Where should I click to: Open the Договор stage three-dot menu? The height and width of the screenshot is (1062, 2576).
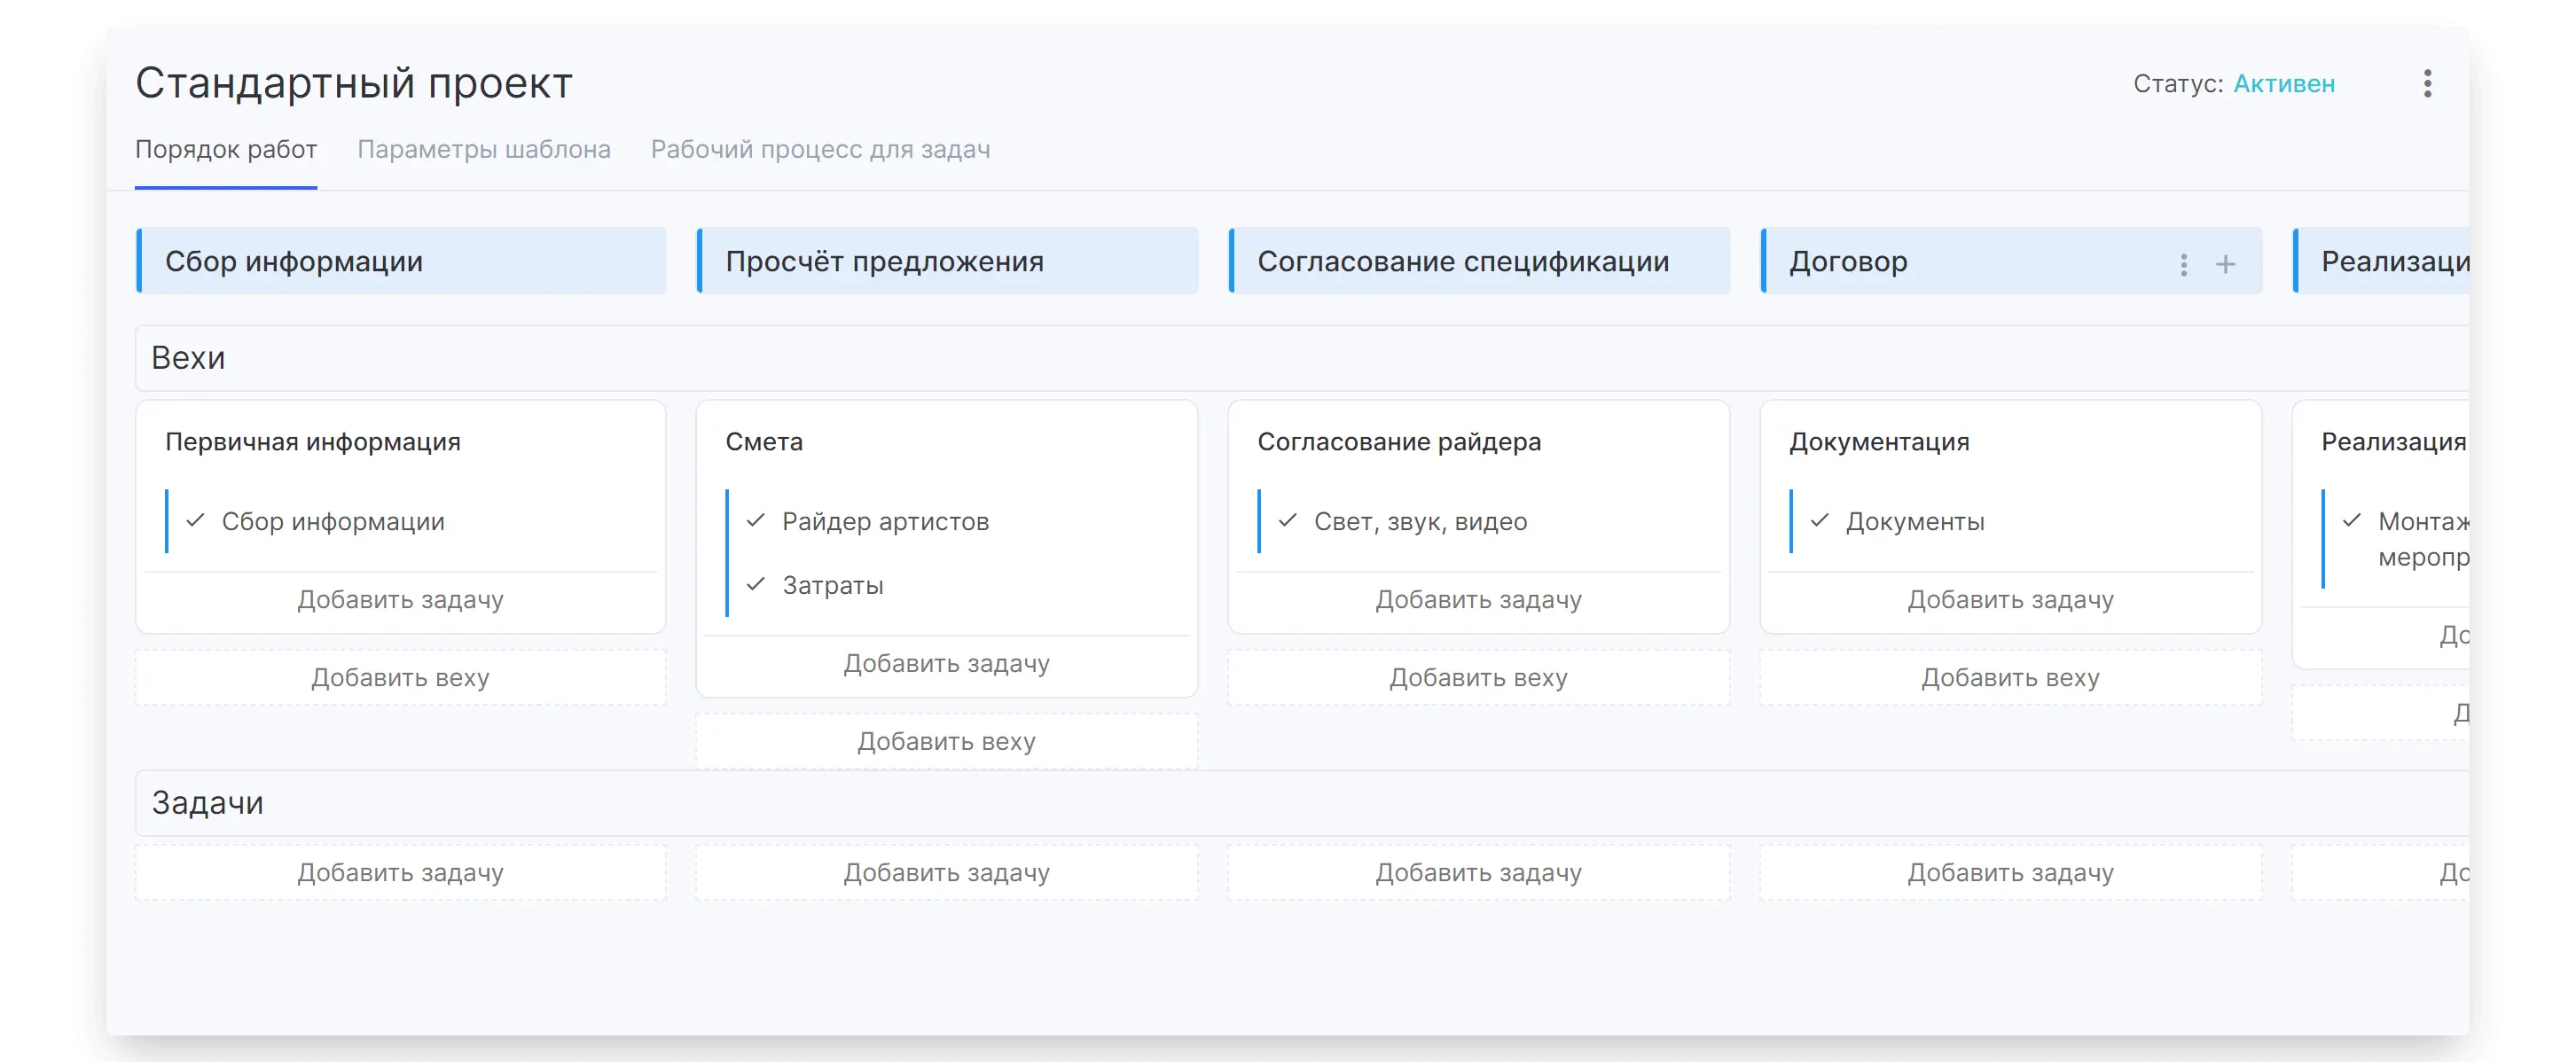click(2184, 264)
